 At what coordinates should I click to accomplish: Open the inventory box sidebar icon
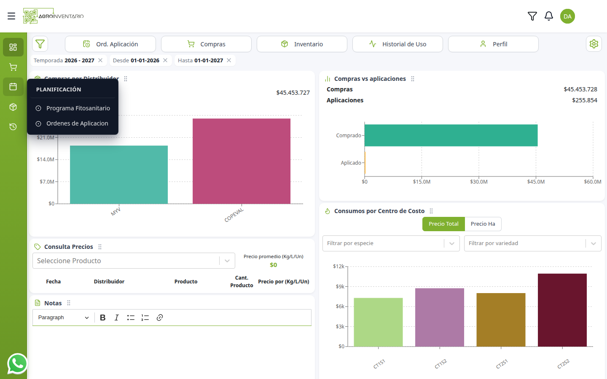click(13, 107)
